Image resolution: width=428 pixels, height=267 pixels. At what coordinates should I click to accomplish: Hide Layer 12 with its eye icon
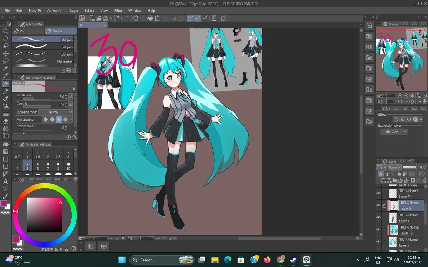pos(378,230)
